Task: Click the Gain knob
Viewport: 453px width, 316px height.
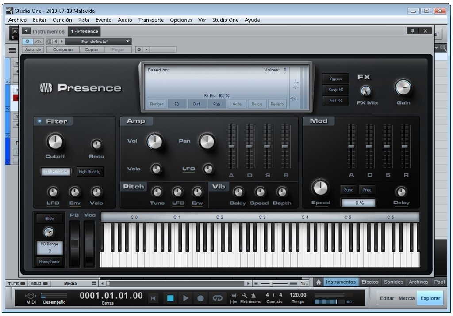Action: [403, 87]
